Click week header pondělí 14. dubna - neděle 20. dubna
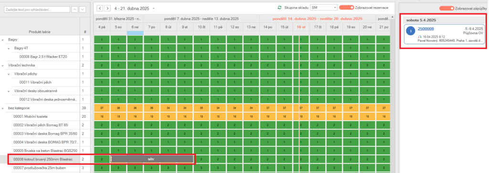 tap(318, 19)
